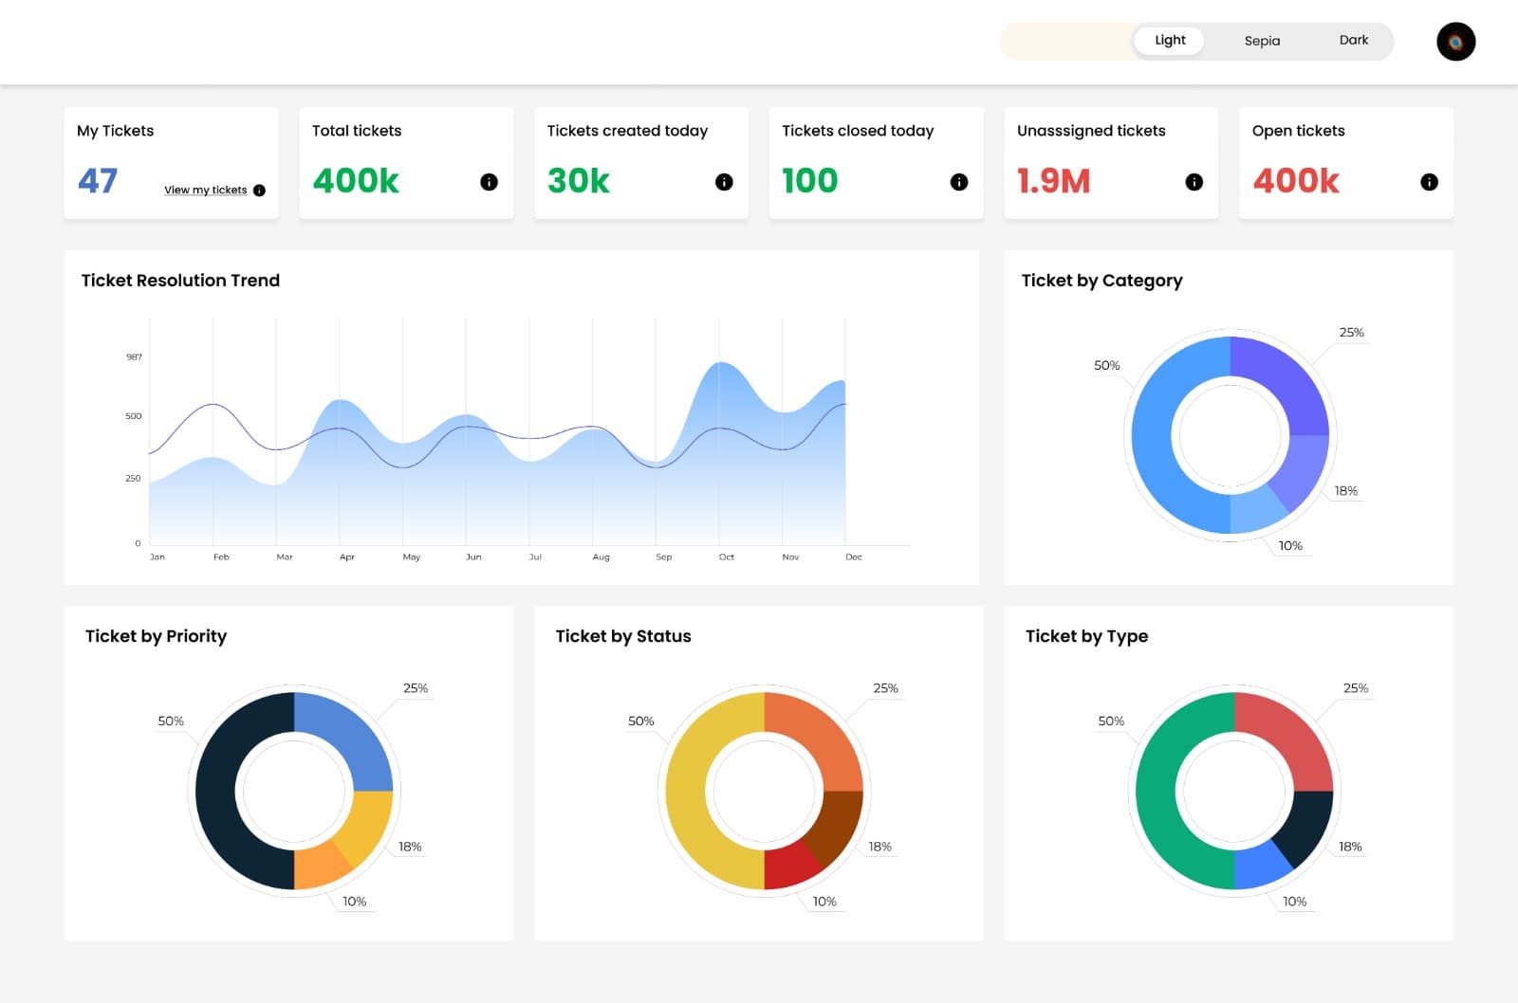Click info icon on Tickets closed today card
This screenshot has width=1518, height=1003.
coord(959,182)
